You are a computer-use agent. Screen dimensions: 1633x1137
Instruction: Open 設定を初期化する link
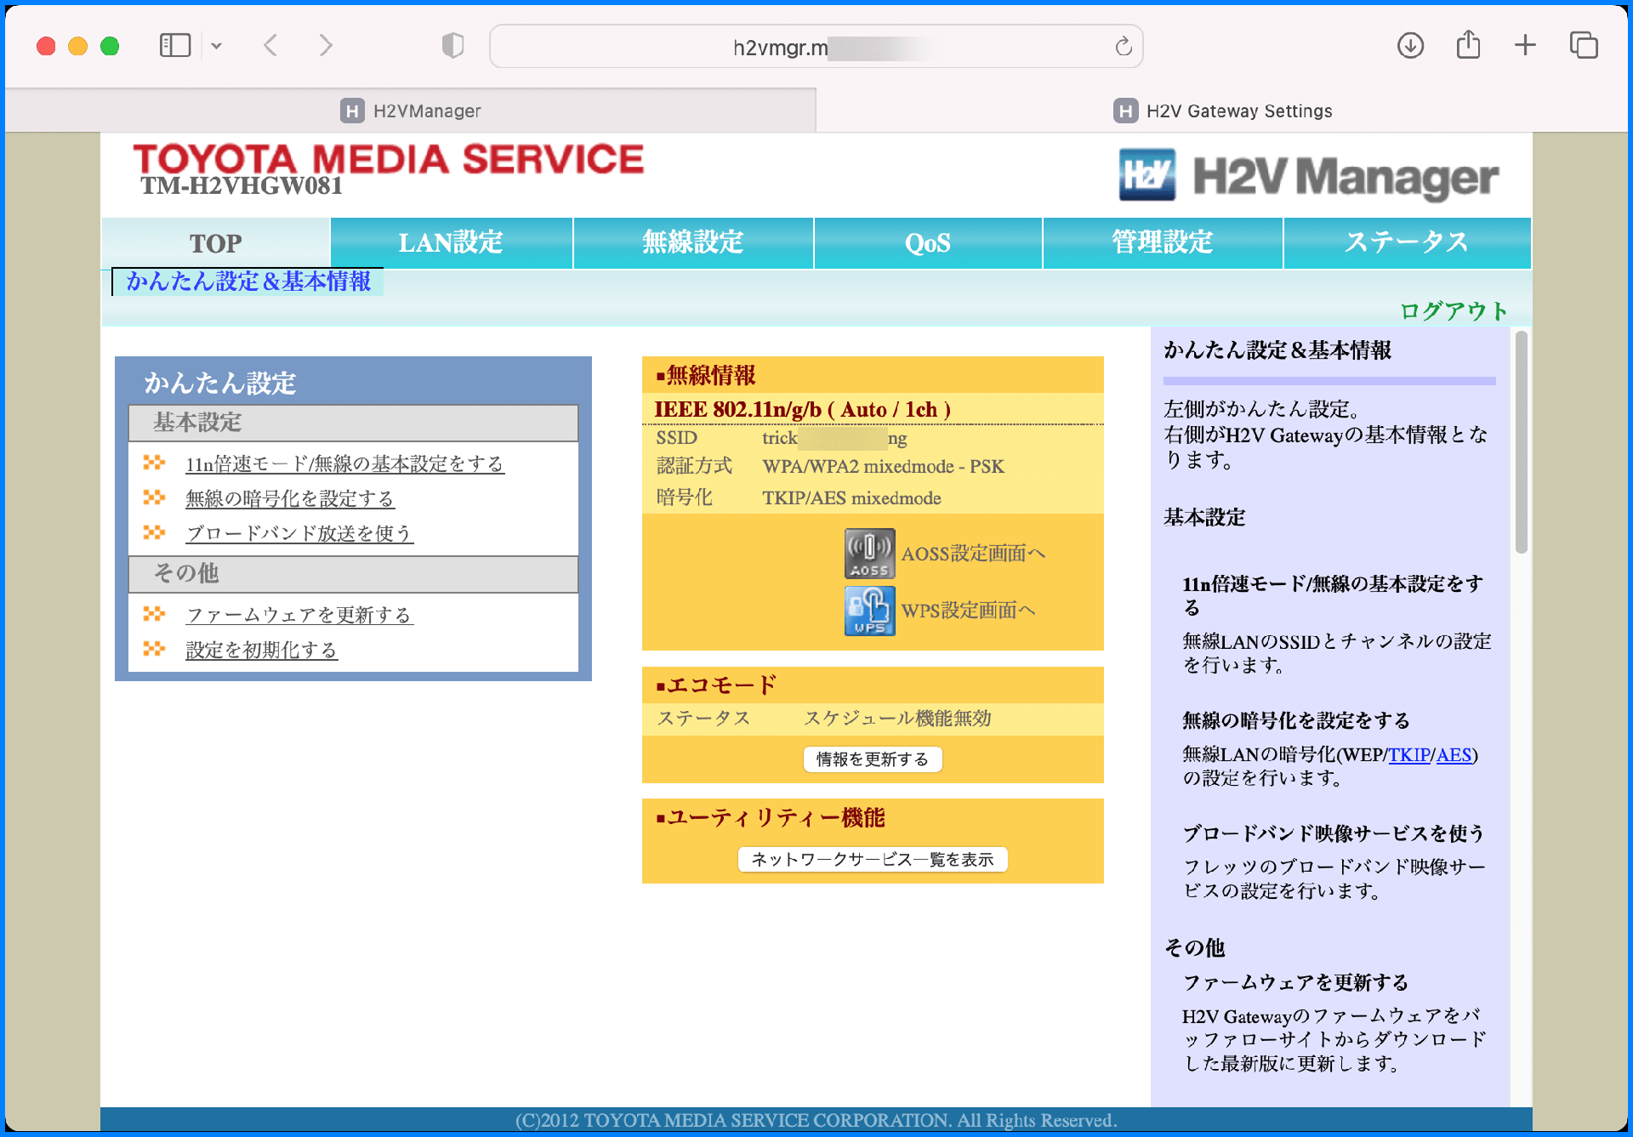261,651
